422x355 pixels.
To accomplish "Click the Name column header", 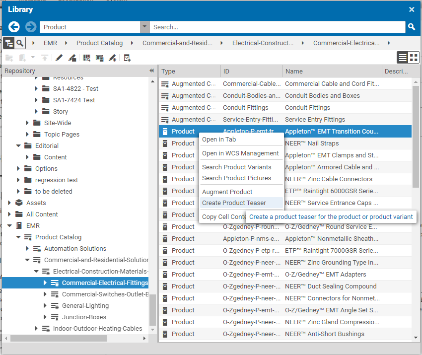I will (x=332, y=71).
